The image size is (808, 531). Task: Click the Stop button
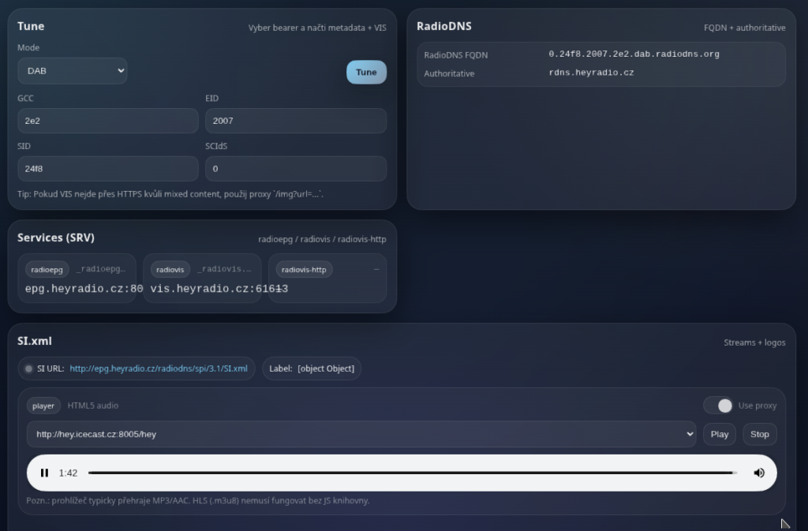(759, 434)
